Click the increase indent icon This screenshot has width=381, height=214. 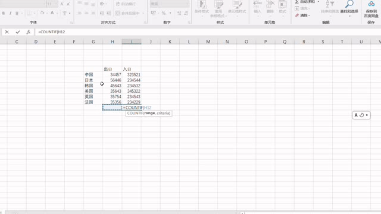(x=108, y=13)
